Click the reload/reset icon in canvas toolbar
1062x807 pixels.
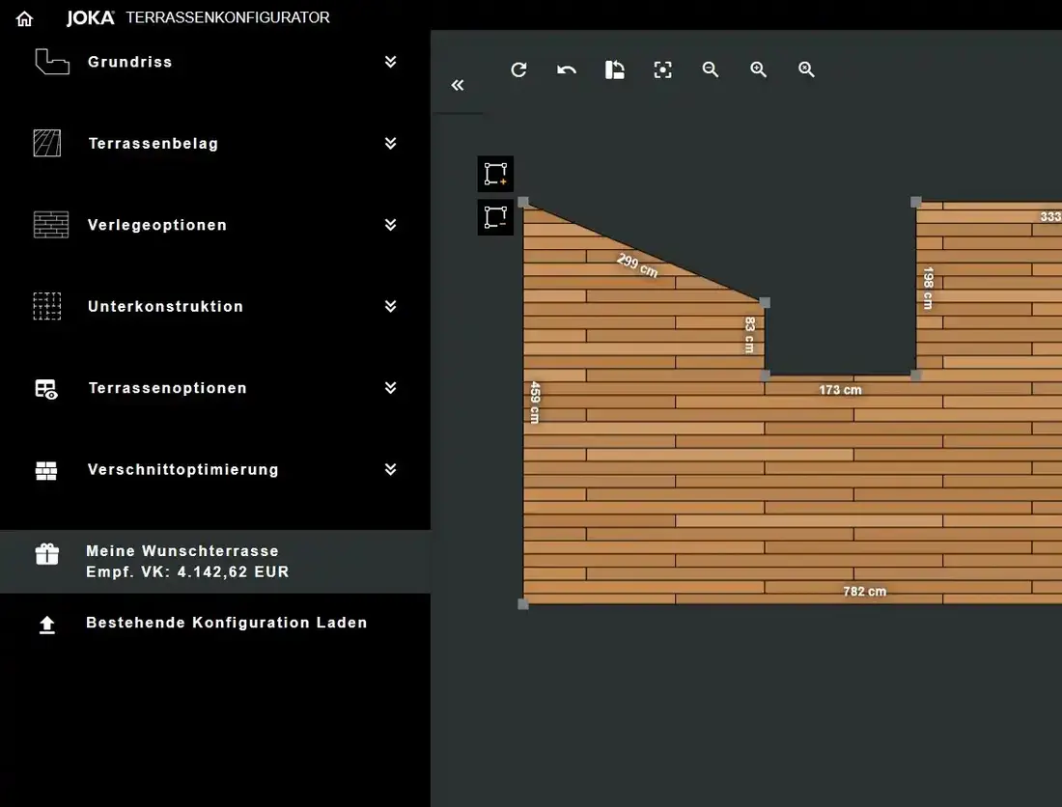click(518, 70)
